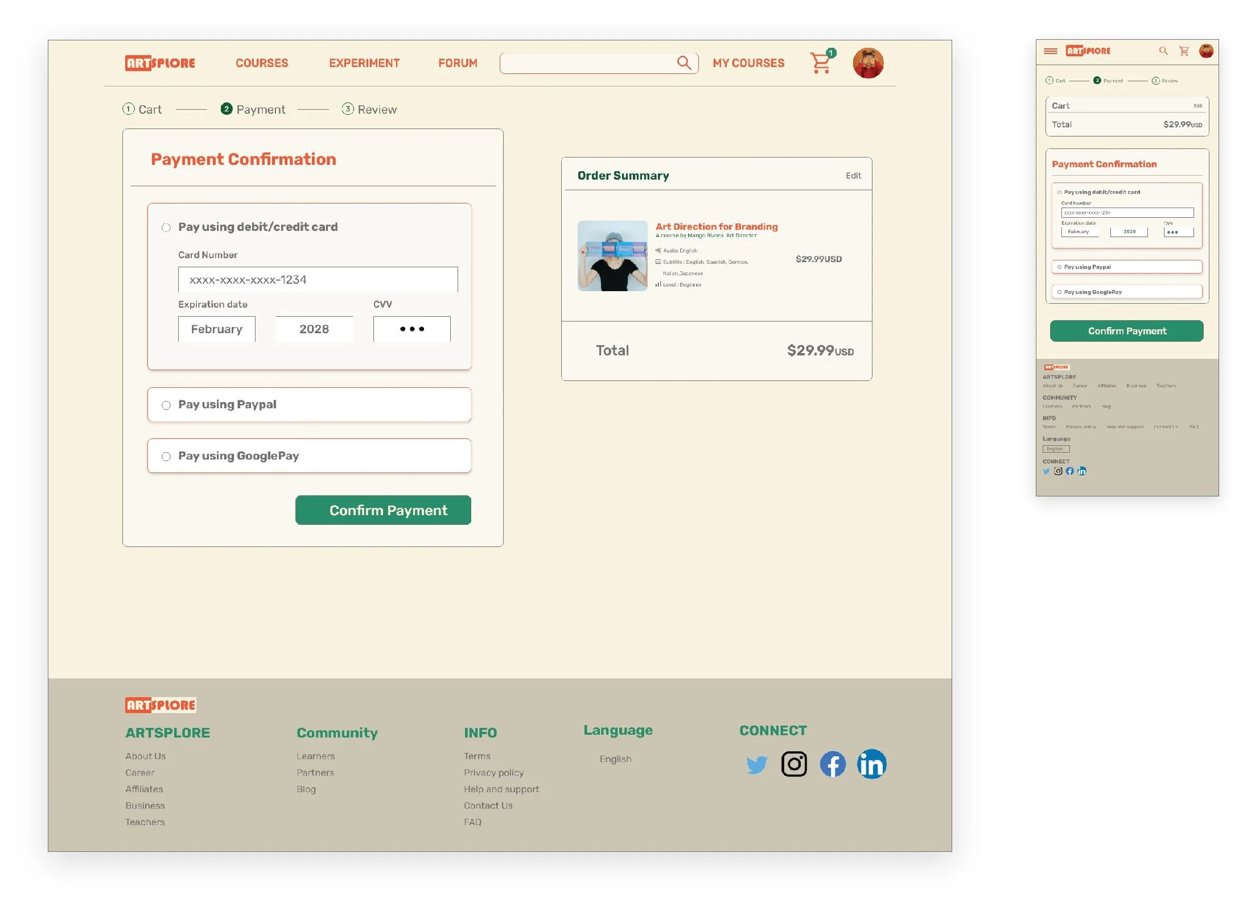Screen dimensions: 1243x907
Task: Open Facebook icon in desktop footer
Action: pyautogui.click(x=832, y=764)
